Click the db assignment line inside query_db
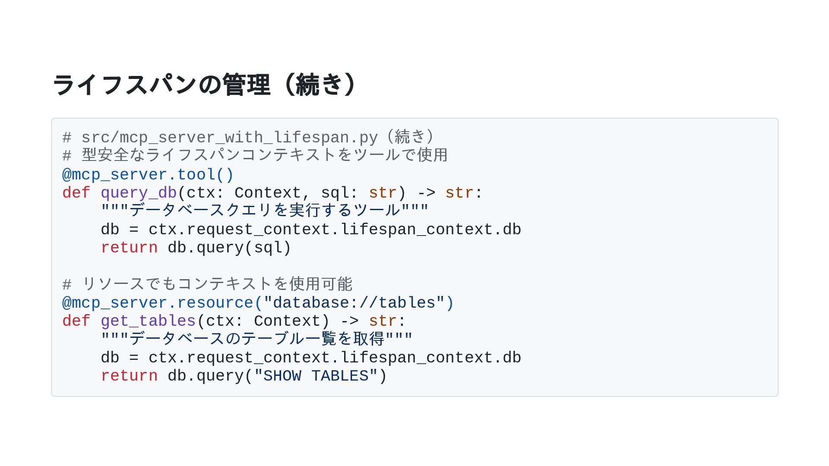Viewport: 829px width, 466px height. click(x=310, y=230)
